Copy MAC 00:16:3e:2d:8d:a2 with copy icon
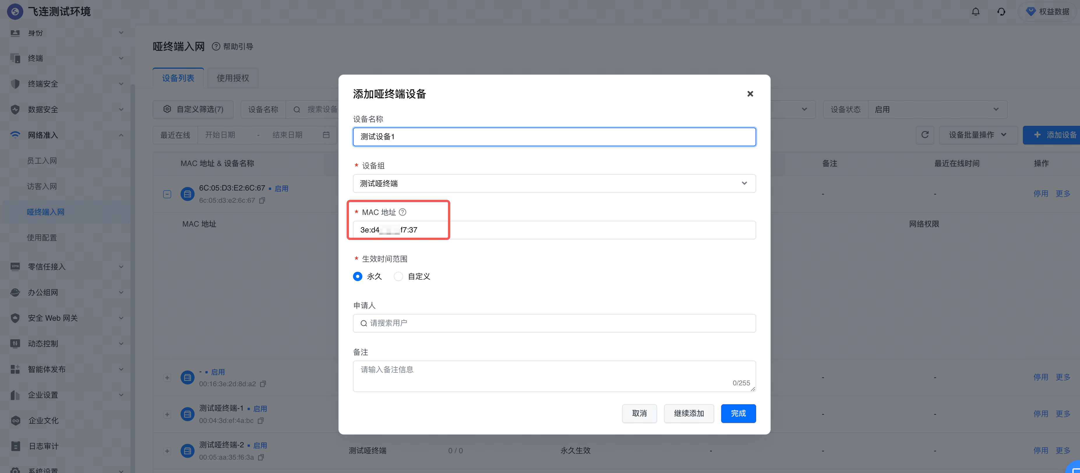1080x473 pixels. click(263, 384)
